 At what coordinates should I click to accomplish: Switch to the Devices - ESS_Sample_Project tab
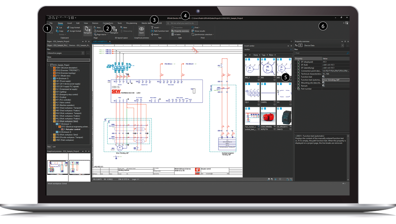click(x=79, y=45)
